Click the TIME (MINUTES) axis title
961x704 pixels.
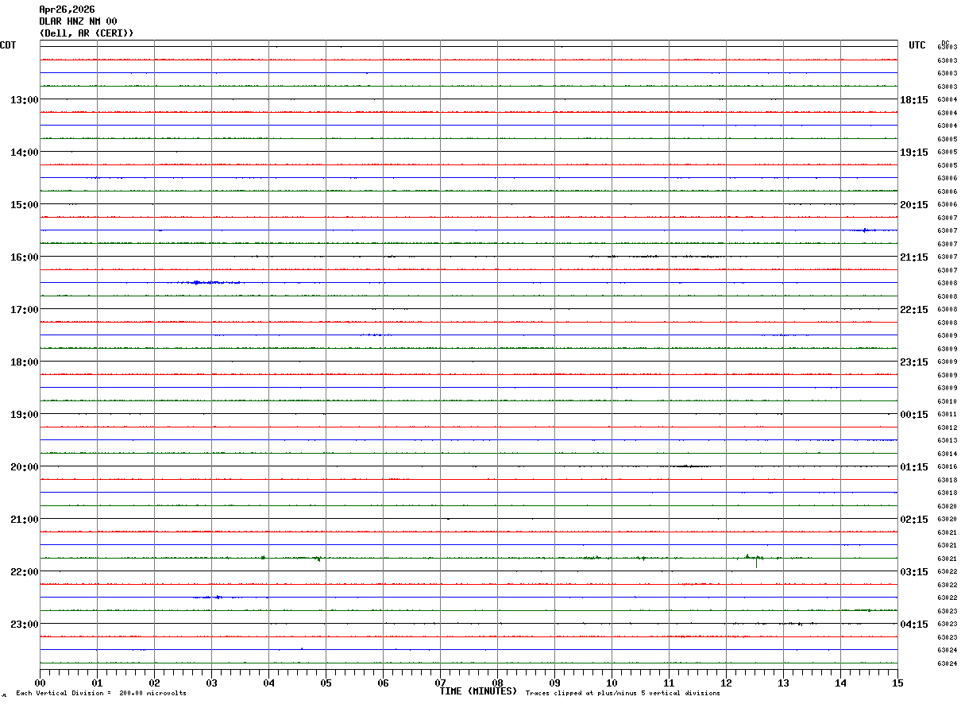(x=478, y=691)
